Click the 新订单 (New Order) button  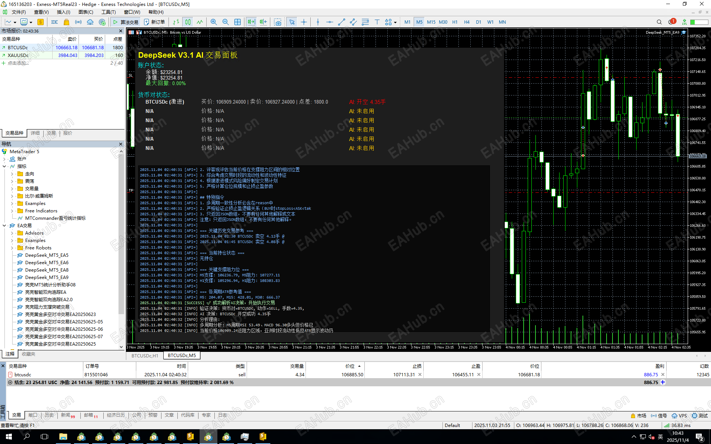click(154, 22)
